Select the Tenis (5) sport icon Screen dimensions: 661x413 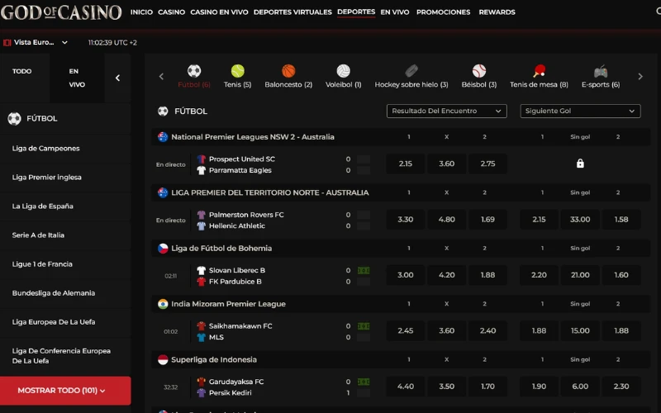(238, 71)
